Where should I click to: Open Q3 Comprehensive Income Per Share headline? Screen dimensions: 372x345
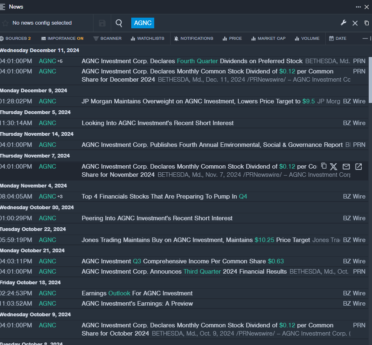(x=183, y=261)
